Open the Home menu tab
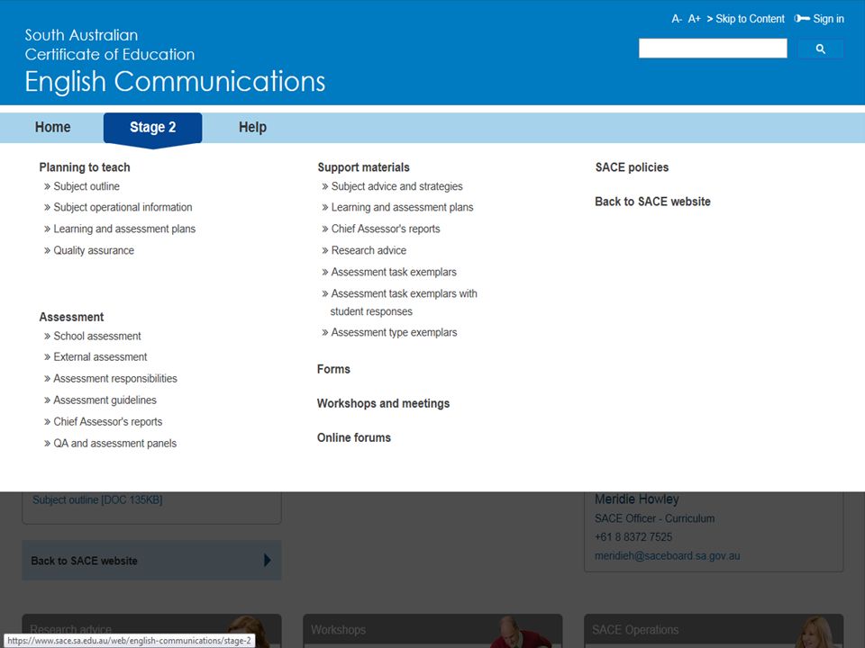The height and width of the screenshot is (648, 865). [52, 127]
